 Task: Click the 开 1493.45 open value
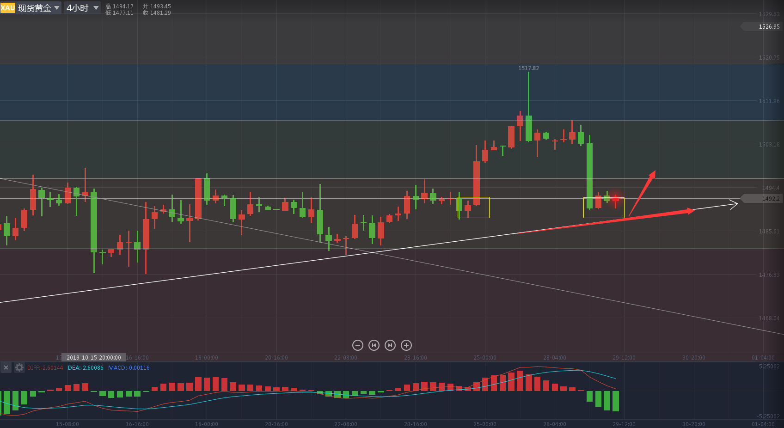click(x=157, y=6)
